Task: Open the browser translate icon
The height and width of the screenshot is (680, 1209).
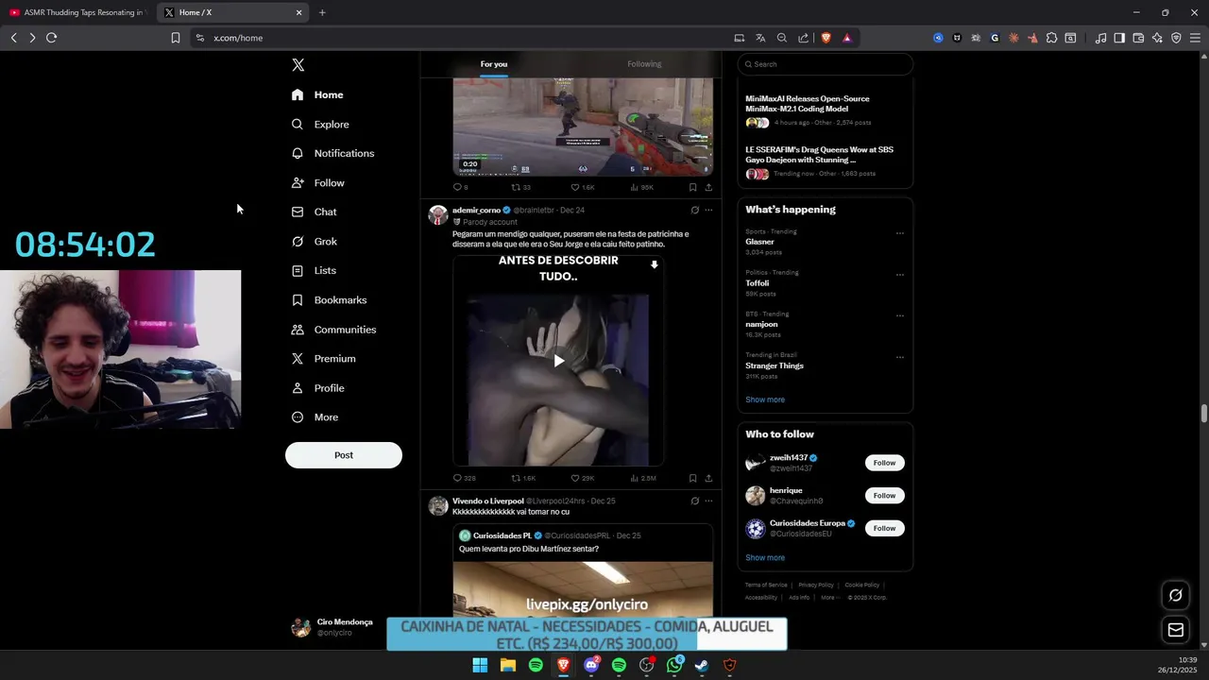Action: 760,38
